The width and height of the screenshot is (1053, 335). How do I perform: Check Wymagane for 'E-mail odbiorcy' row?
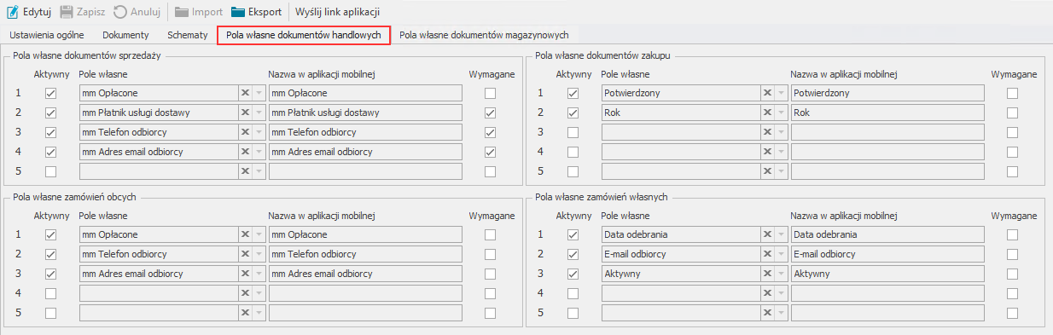(x=1012, y=254)
